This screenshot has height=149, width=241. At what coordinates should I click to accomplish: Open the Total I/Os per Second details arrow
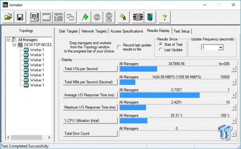(x=234, y=69)
